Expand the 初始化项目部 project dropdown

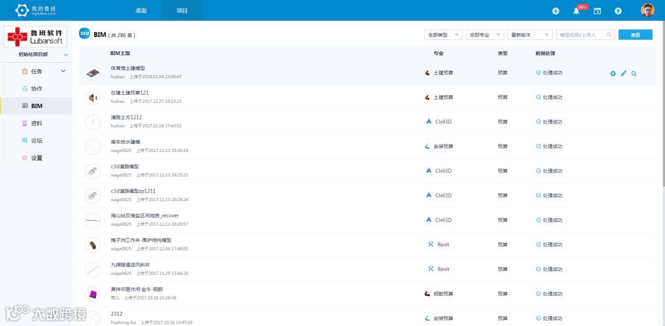[x=66, y=55]
